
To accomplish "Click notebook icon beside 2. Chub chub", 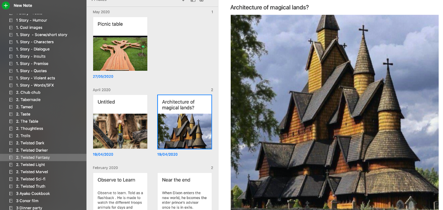I will coord(11,93).
